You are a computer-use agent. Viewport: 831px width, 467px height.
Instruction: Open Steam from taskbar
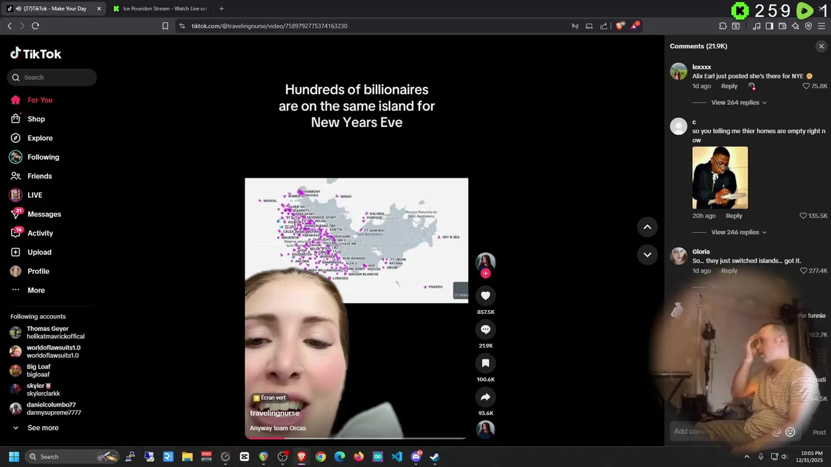click(x=434, y=457)
